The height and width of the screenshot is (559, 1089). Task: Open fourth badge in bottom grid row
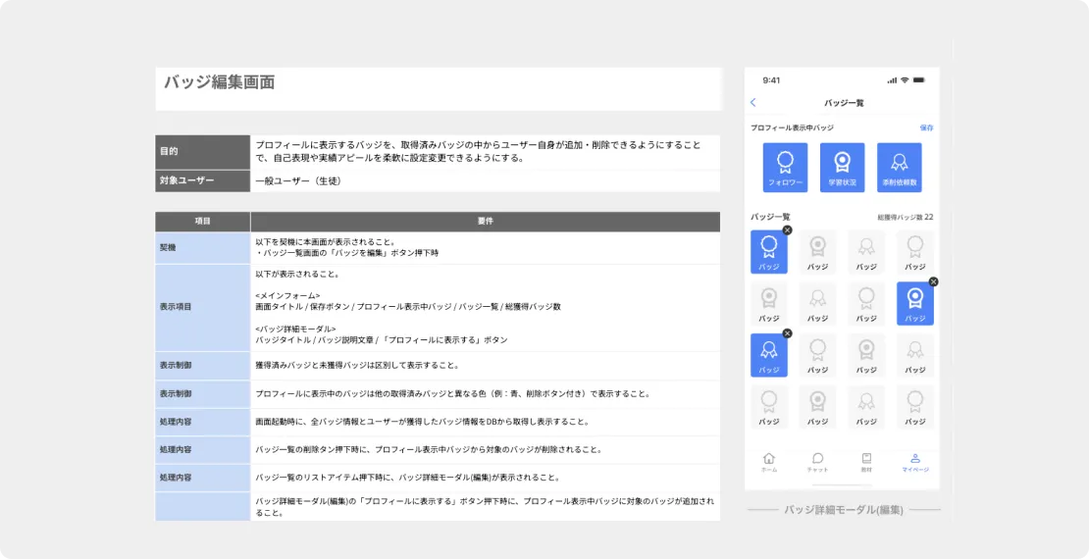tap(915, 407)
